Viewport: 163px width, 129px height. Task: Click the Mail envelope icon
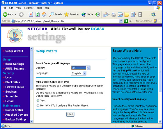click(x=105, y=15)
